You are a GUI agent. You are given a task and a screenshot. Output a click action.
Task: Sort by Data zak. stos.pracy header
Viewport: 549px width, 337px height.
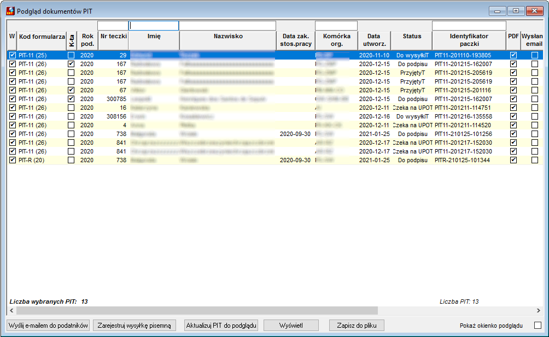(x=296, y=40)
